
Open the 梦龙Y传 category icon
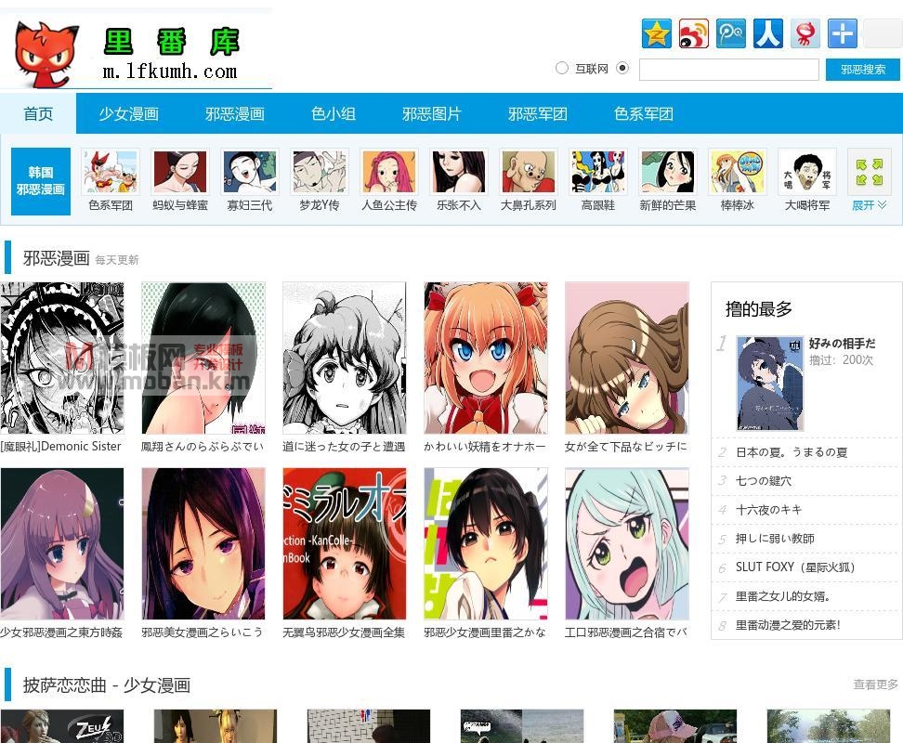[x=319, y=172]
